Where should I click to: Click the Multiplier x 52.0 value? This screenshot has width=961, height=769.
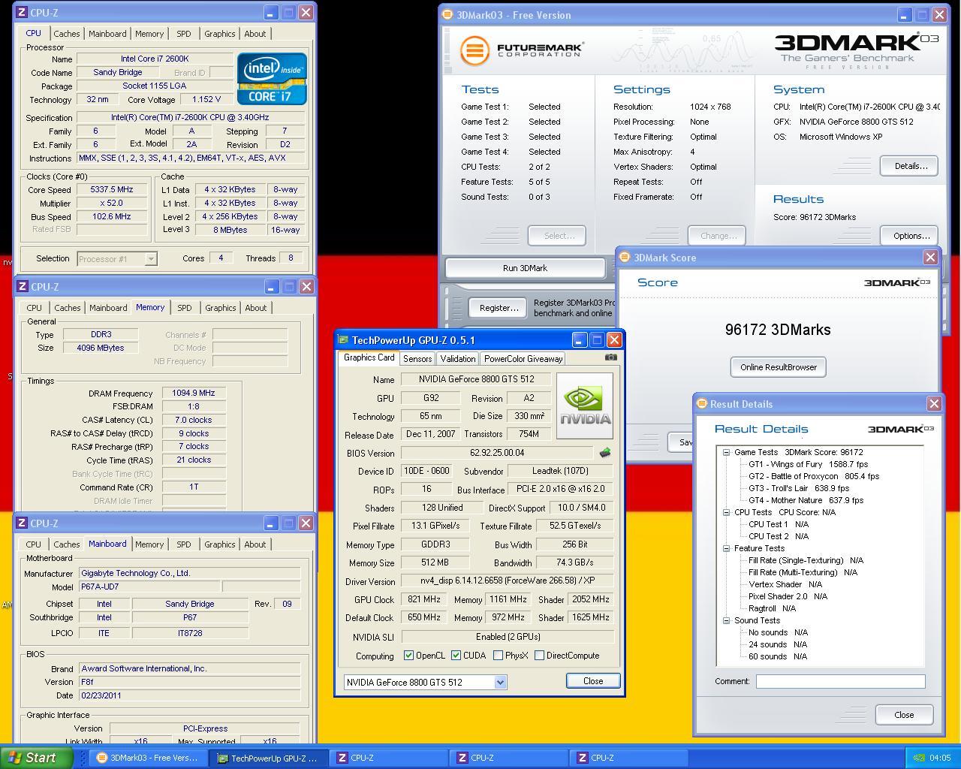coord(112,204)
